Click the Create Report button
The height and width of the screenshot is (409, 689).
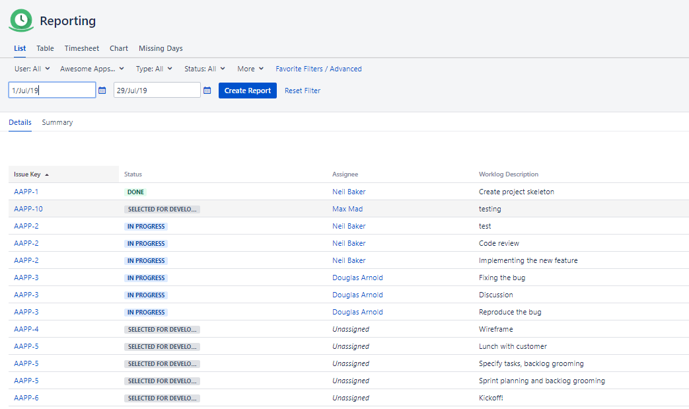247,91
